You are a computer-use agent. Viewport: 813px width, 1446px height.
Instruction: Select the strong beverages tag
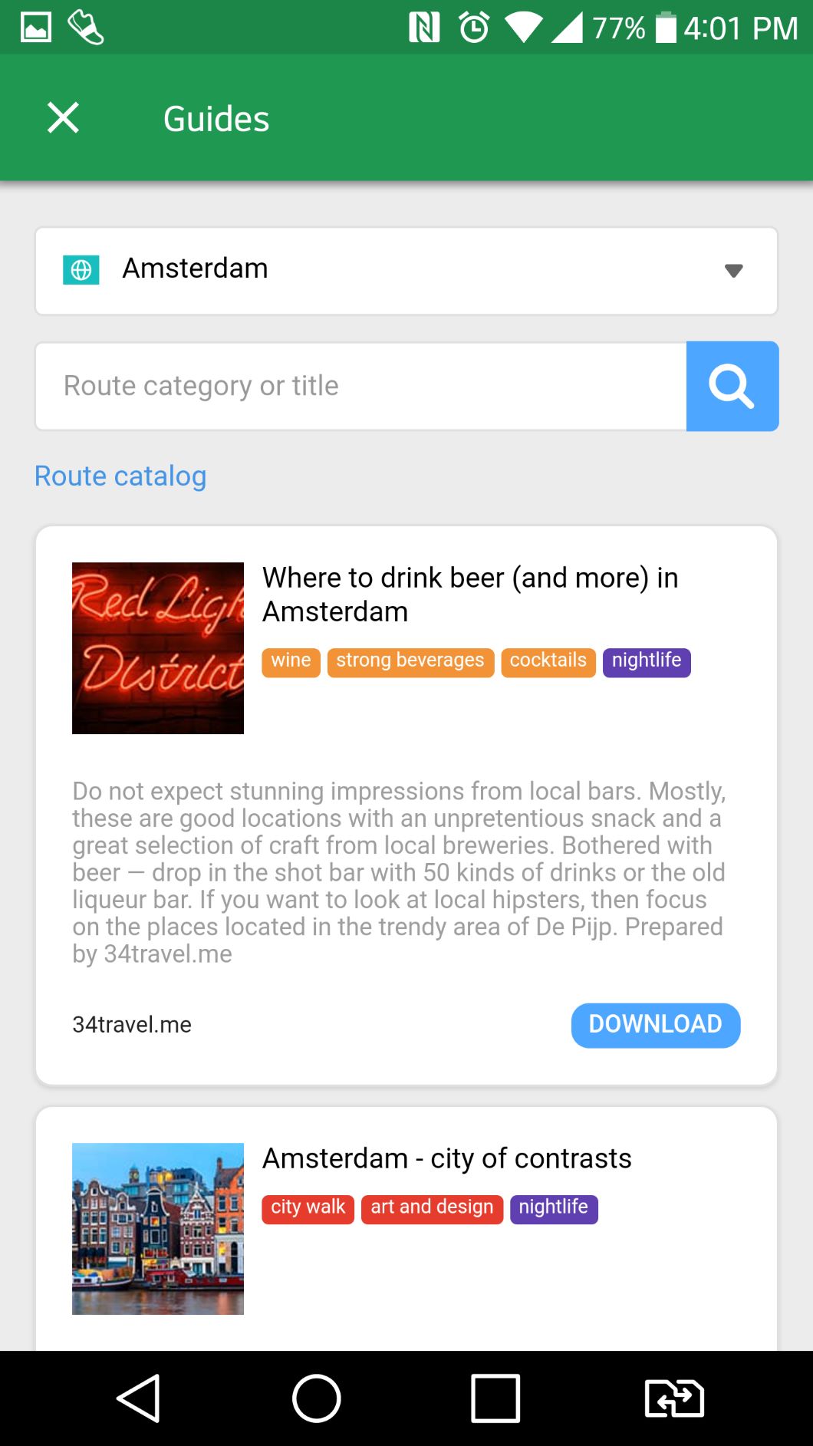pos(410,662)
